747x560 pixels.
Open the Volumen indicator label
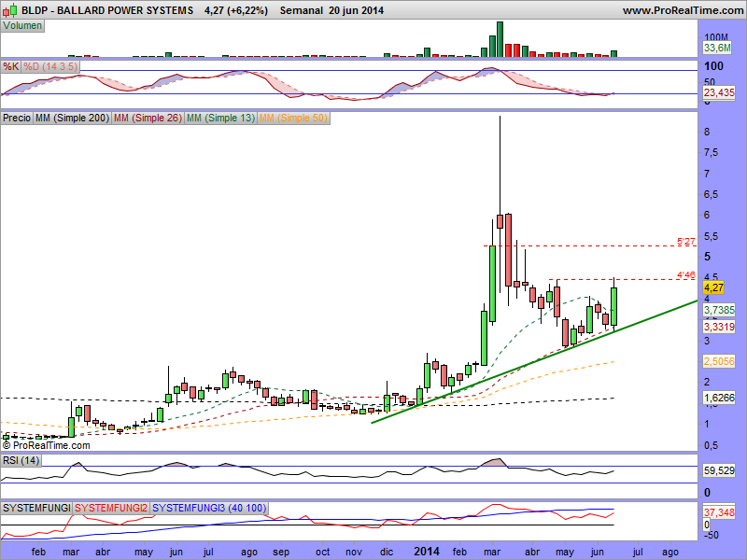point(22,26)
